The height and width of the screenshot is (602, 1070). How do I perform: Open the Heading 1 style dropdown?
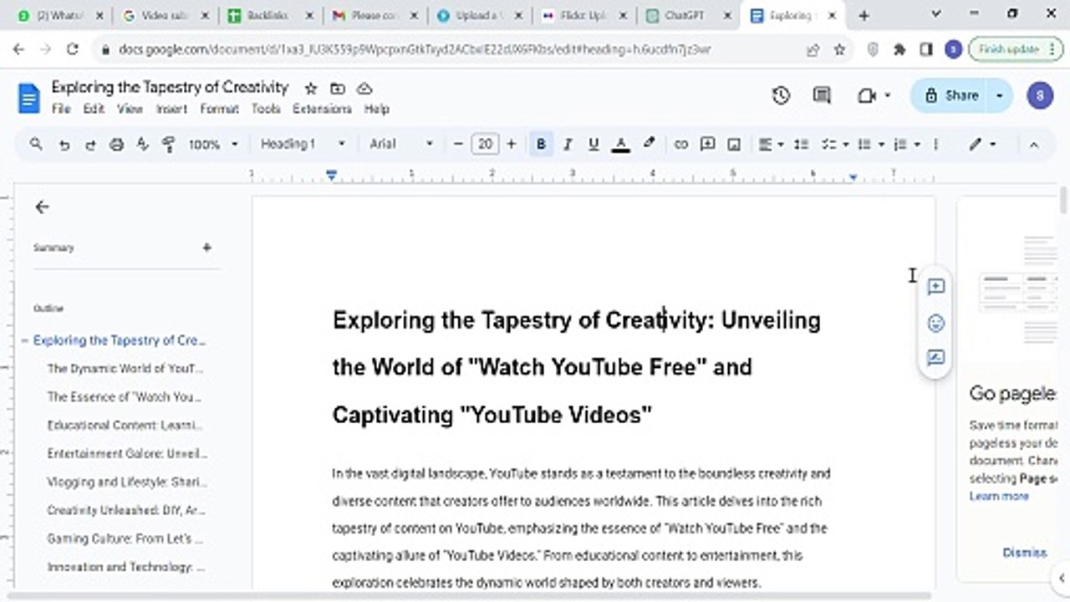click(x=303, y=144)
